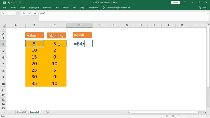The image size is (210, 118).
Task: Select column A header
Action: pos(16,25)
